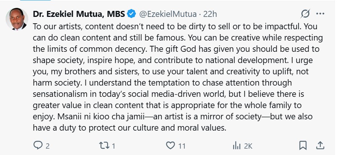
Task: Repost the tweet using the retweet icon
Action: [104, 145]
